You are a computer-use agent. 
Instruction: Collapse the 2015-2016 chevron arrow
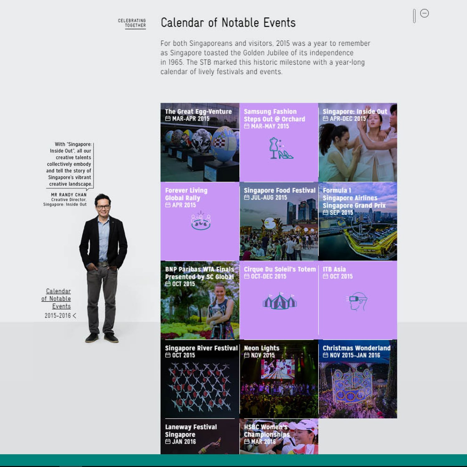(74, 316)
